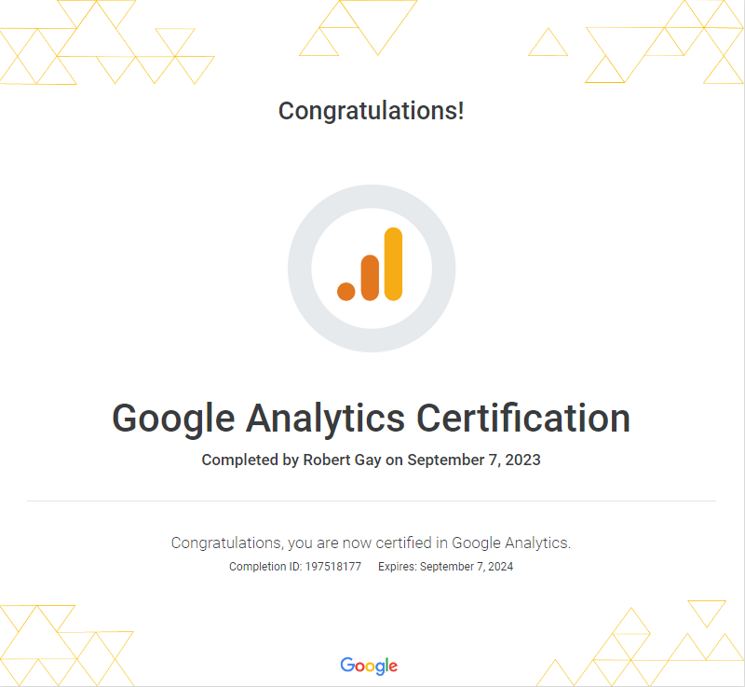The height and width of the screenshot is (687, 745).
Task: Click the top-center triangle pattern
Action: tap(358, 28)
